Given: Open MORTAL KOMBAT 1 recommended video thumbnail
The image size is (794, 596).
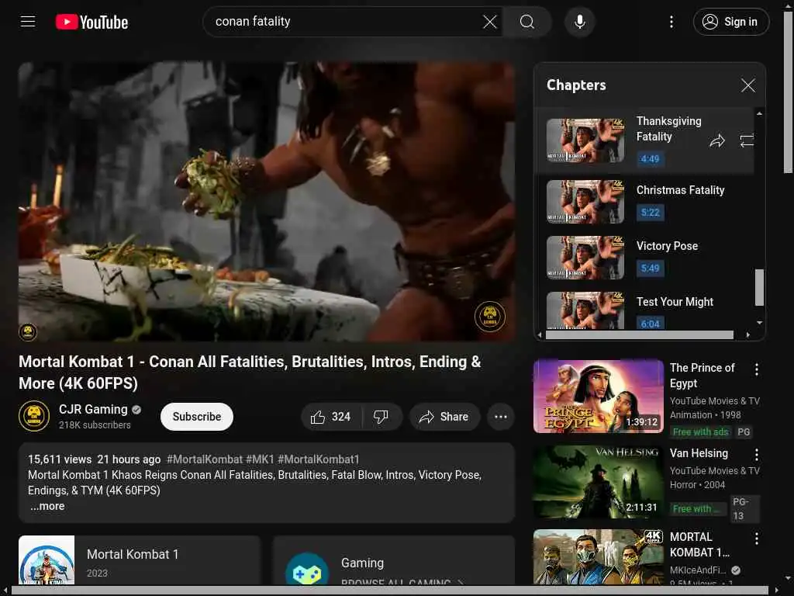Looking at the screenshot, I should coord(598,557).
